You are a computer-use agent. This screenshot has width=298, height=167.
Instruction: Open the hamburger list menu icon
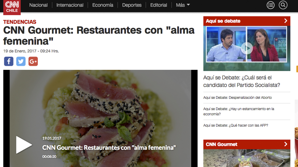pyautogui.click(x=270, y=5)
